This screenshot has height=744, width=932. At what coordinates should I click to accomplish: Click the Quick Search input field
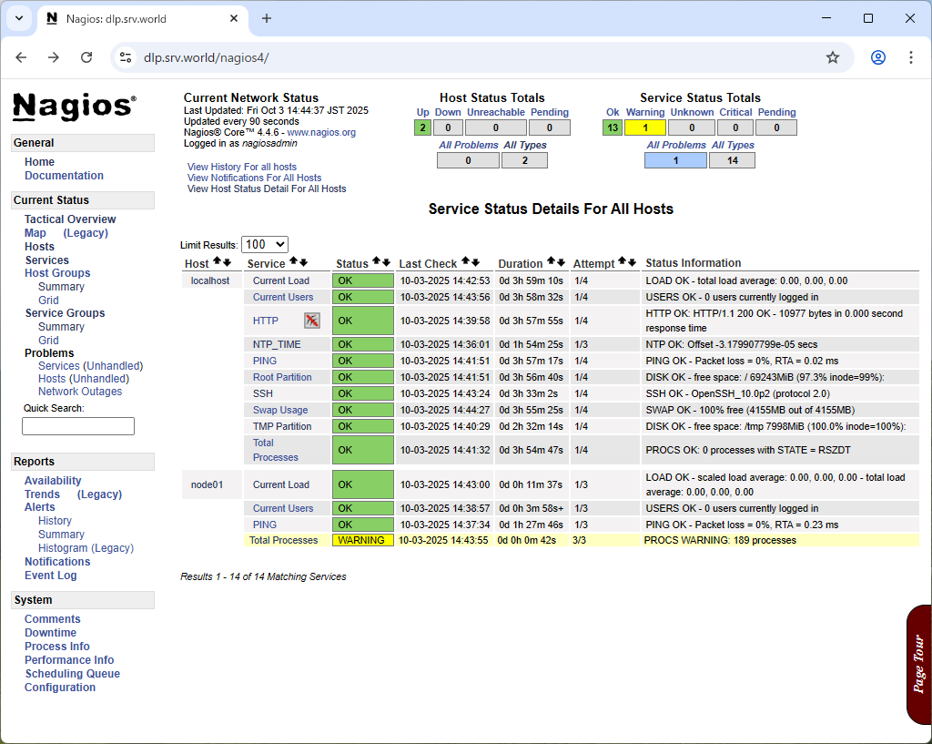(x=78, y=426)
